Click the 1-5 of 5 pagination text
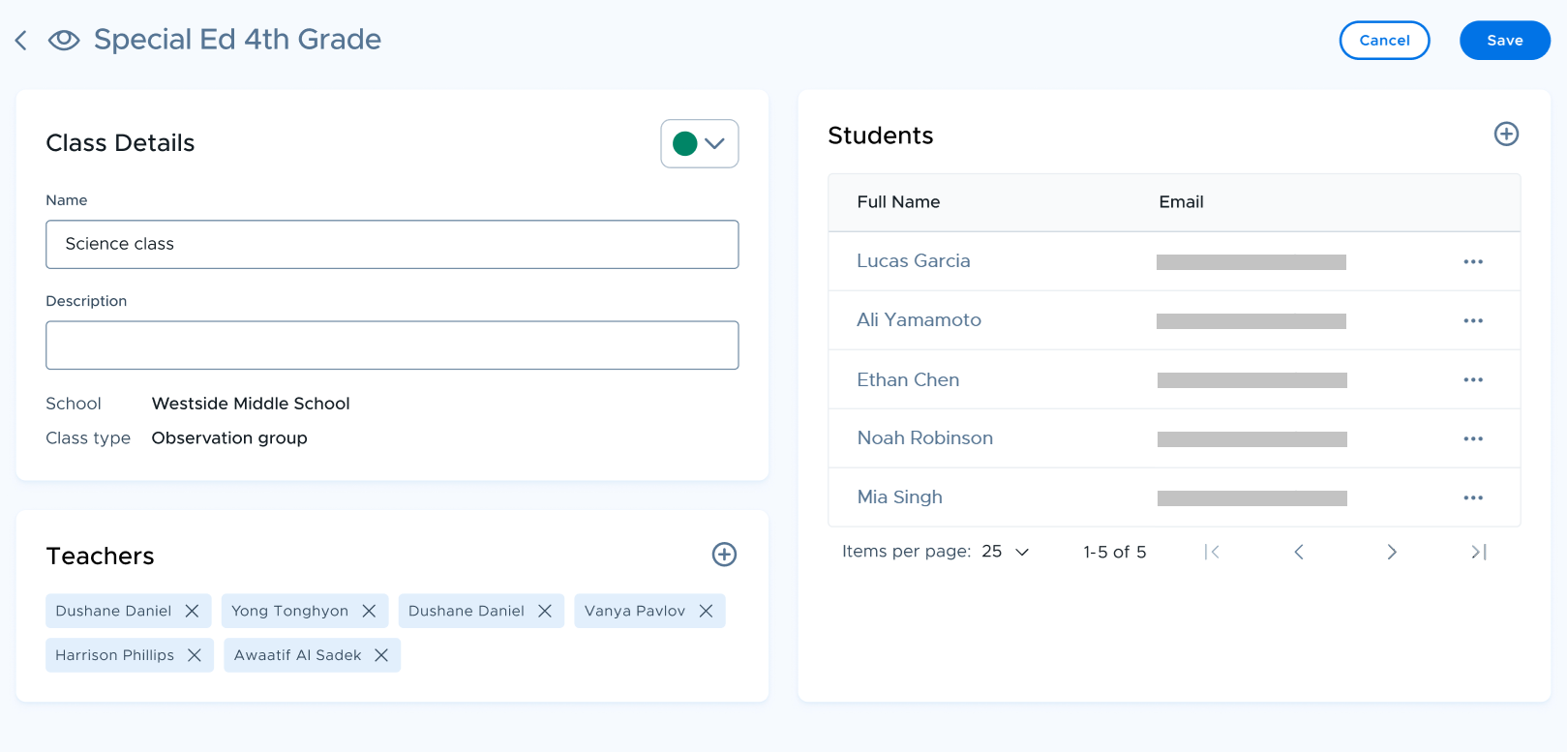 click(1114, 552)
